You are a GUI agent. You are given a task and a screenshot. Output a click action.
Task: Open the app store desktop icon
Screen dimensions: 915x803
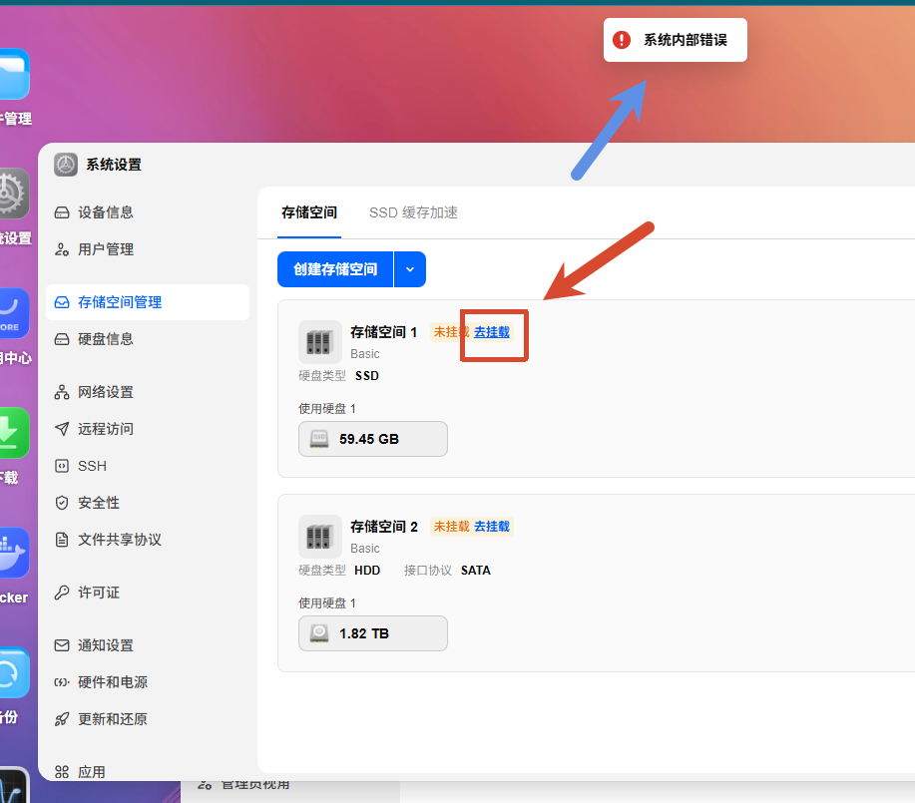click(x=14, y=313)
